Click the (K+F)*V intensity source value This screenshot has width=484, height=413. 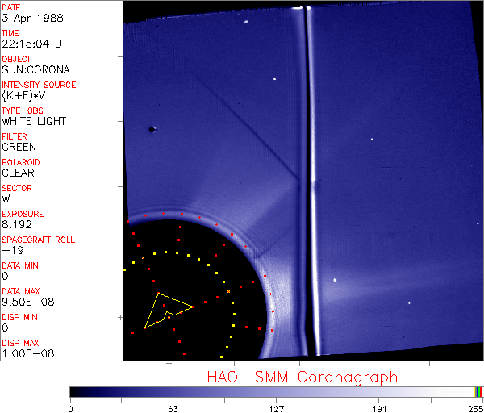(23, 95)
